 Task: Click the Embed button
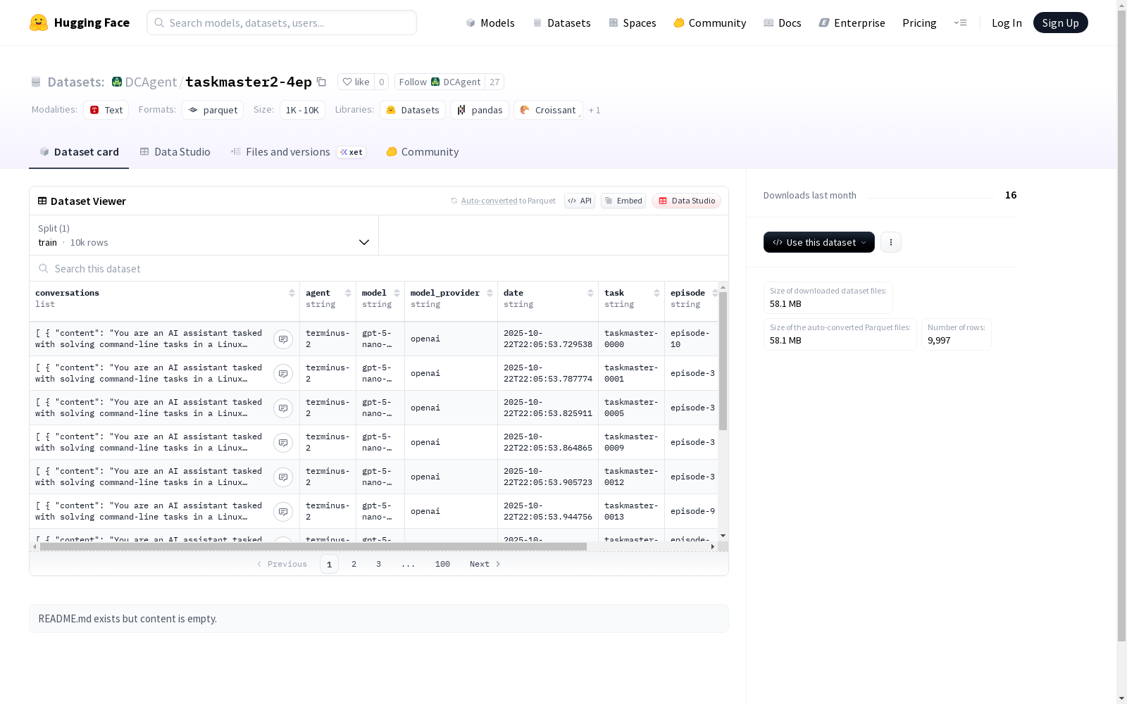623,201
